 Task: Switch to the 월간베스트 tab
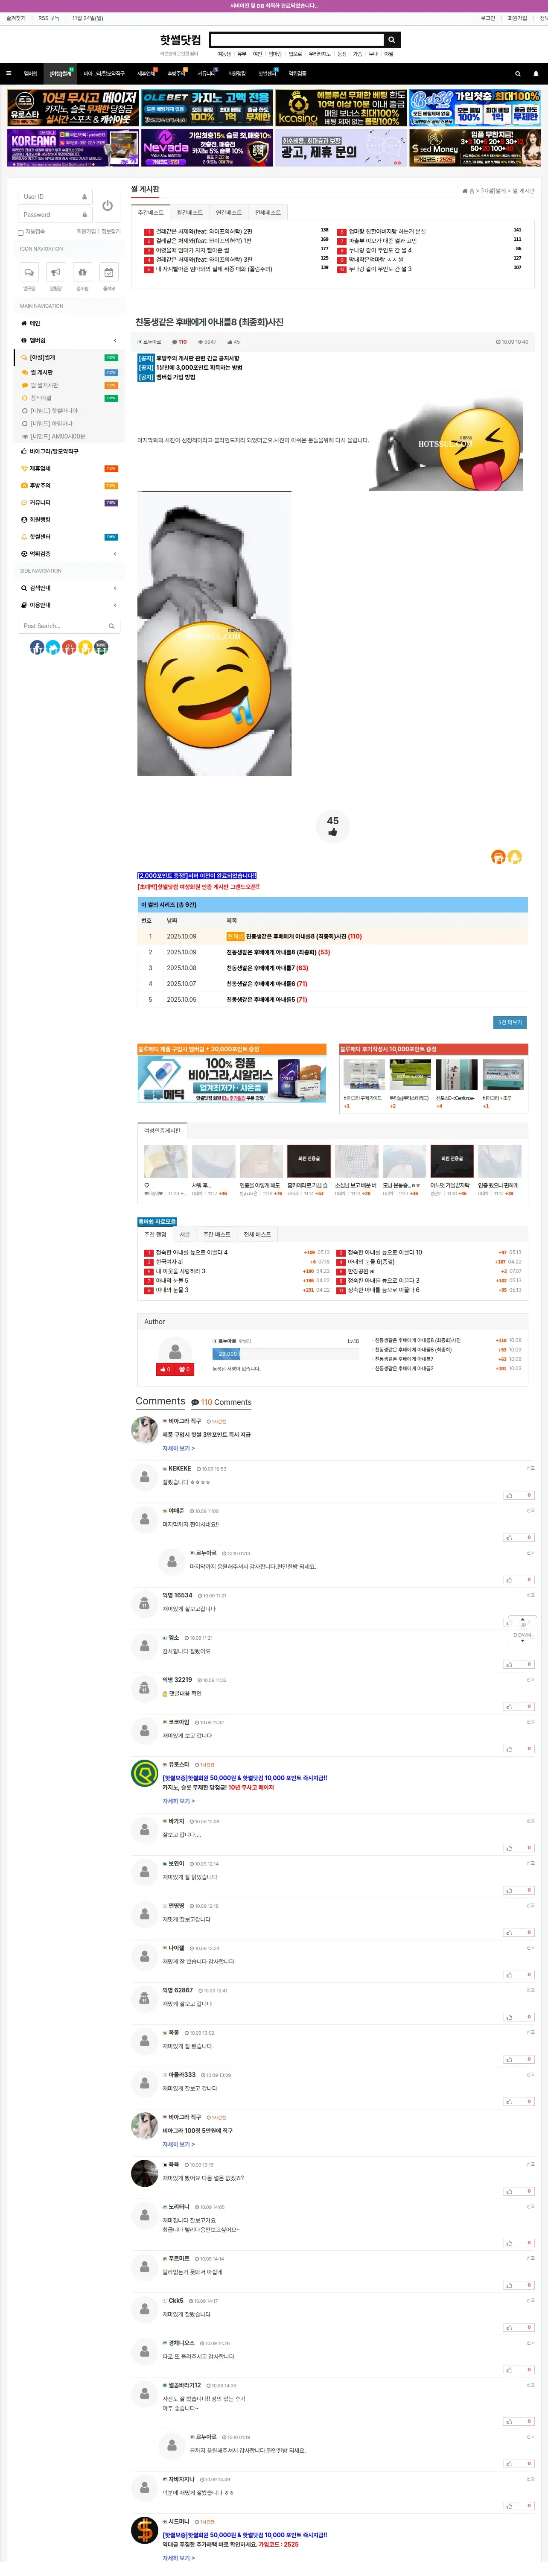[x=190, y=213]
